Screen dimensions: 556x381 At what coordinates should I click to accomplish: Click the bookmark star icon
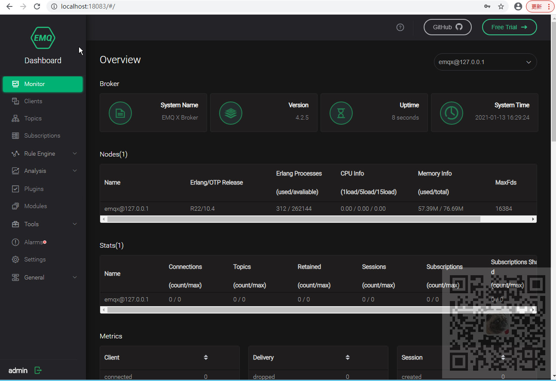[501, 6]
